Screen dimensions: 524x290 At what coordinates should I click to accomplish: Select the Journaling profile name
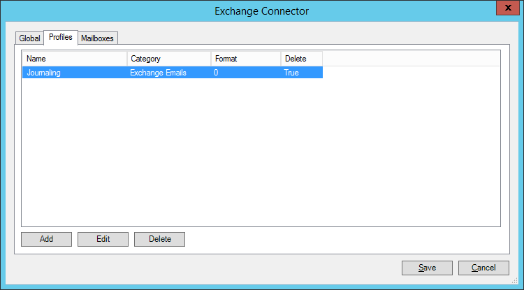coord(43,73)
